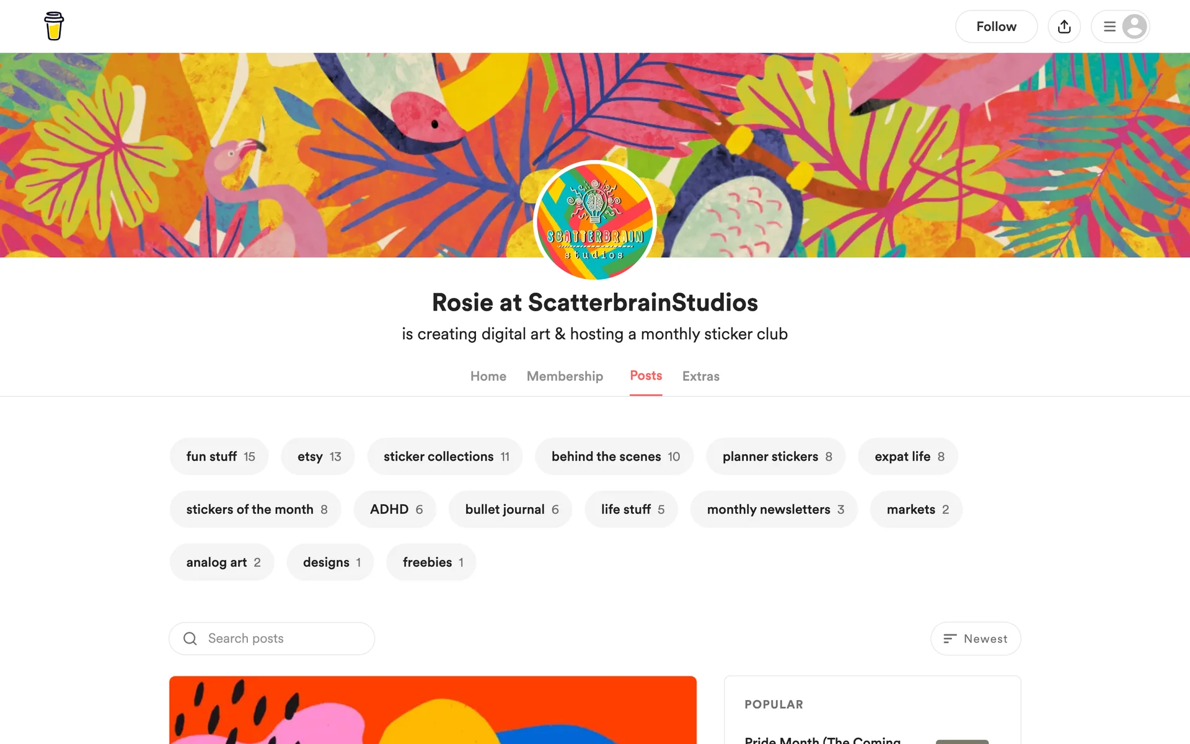Open the Newest sort dropdown

[x=976, y=639]
